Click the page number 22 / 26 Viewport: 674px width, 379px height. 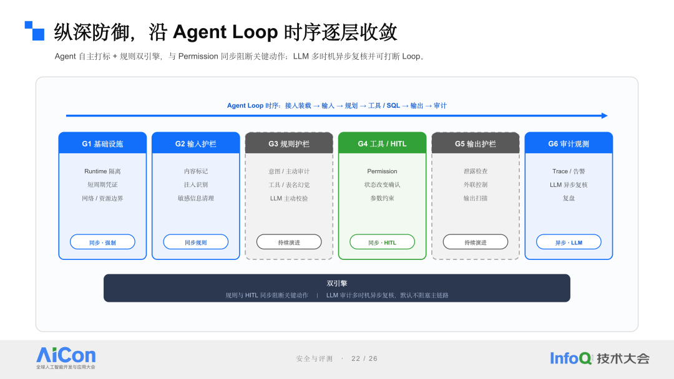364,358
